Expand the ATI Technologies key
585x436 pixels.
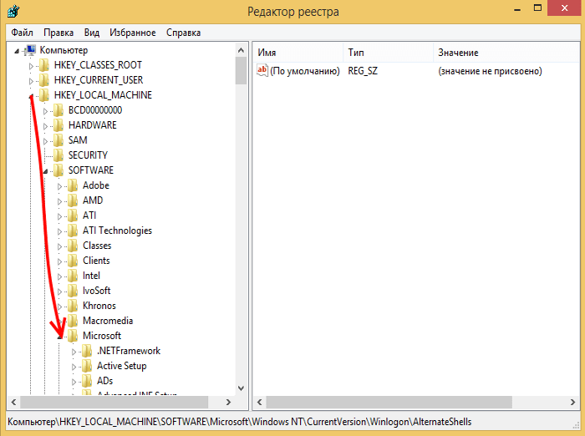pos(60,231)
